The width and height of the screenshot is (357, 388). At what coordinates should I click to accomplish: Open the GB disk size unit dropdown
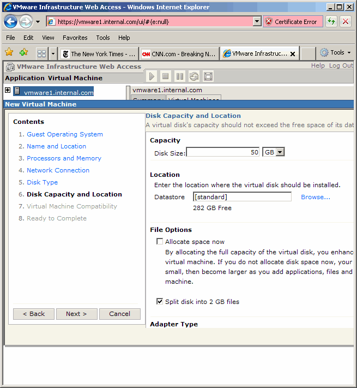point(280,152)
